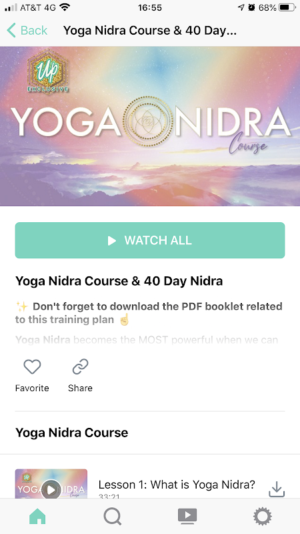Tap the Yoga Nidra course banner image
300x534 pixels.
[150, 126]
